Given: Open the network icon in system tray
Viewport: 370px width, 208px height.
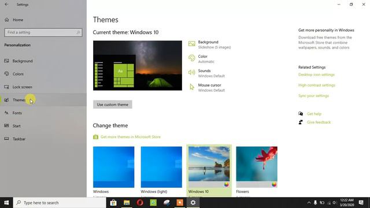Looking at the screenshot, I should click(328, 203).
